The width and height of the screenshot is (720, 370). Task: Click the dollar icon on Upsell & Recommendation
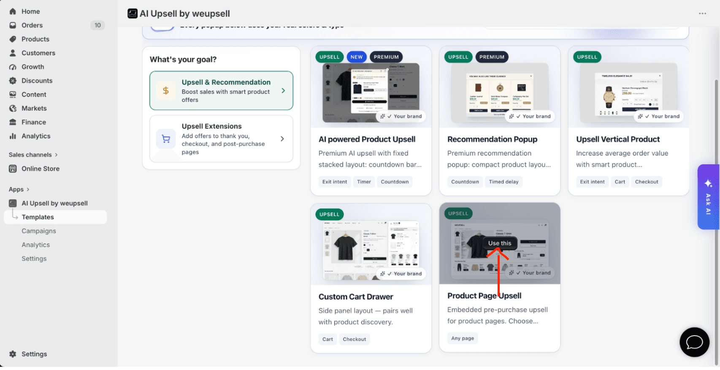(166, 90)
